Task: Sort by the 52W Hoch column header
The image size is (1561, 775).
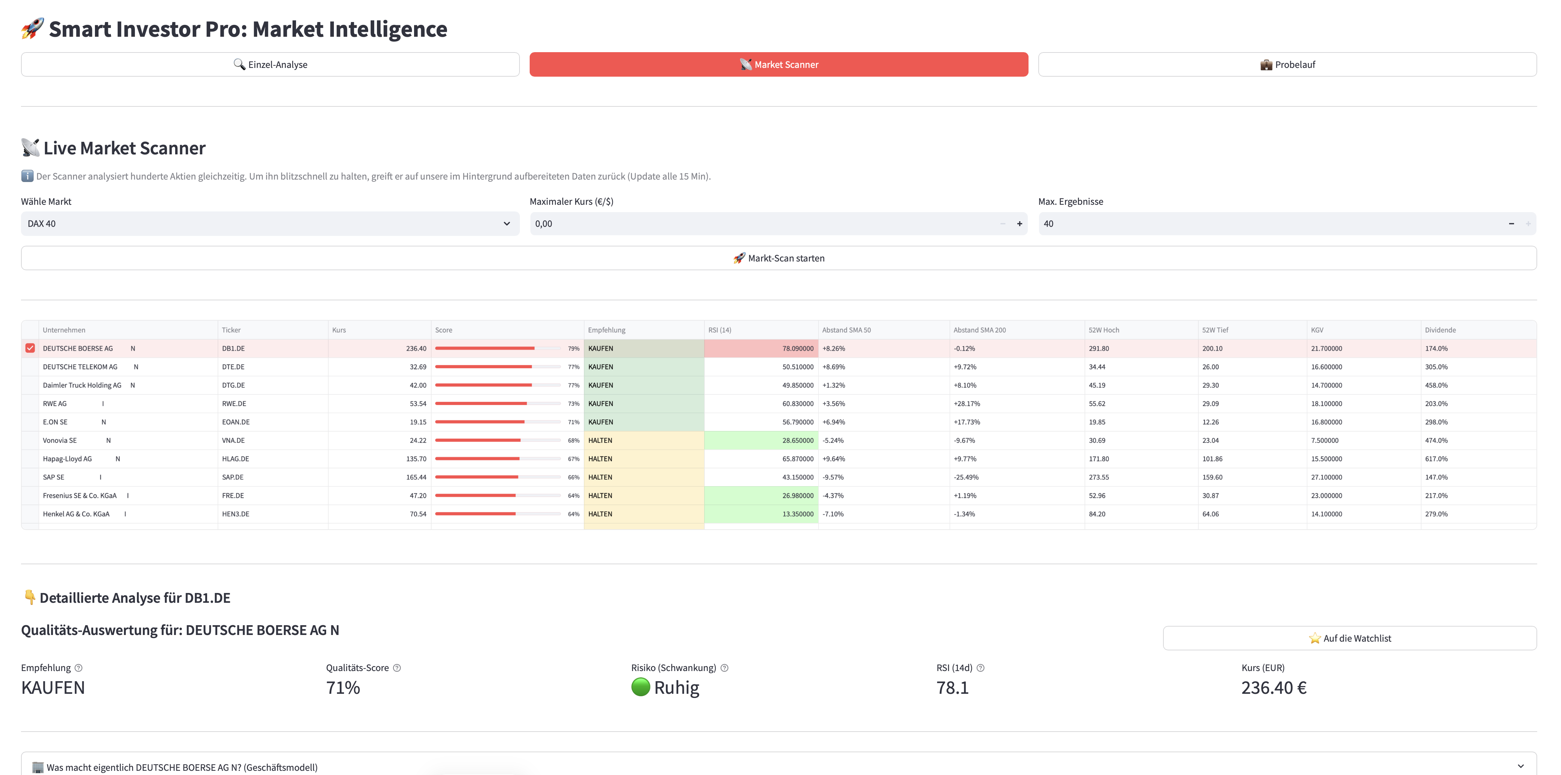Action: [x=1141, y=330]
